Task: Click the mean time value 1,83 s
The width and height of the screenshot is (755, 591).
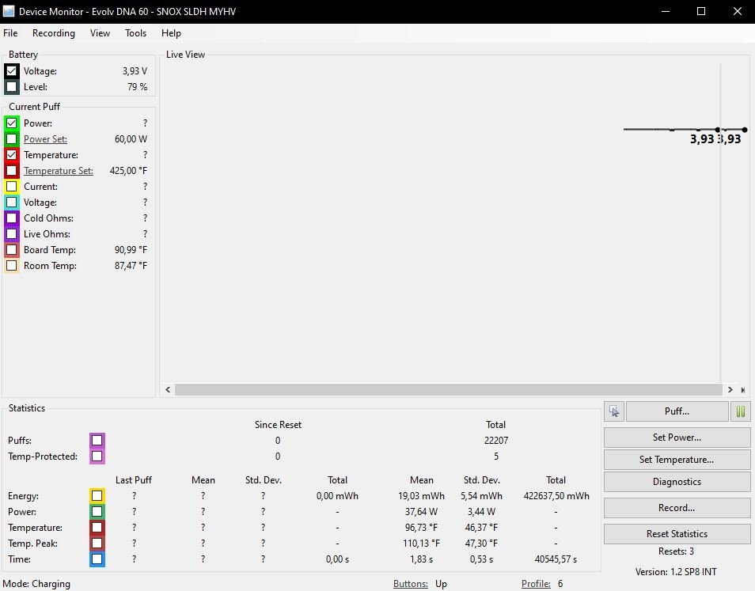Action: pos(421,559)
